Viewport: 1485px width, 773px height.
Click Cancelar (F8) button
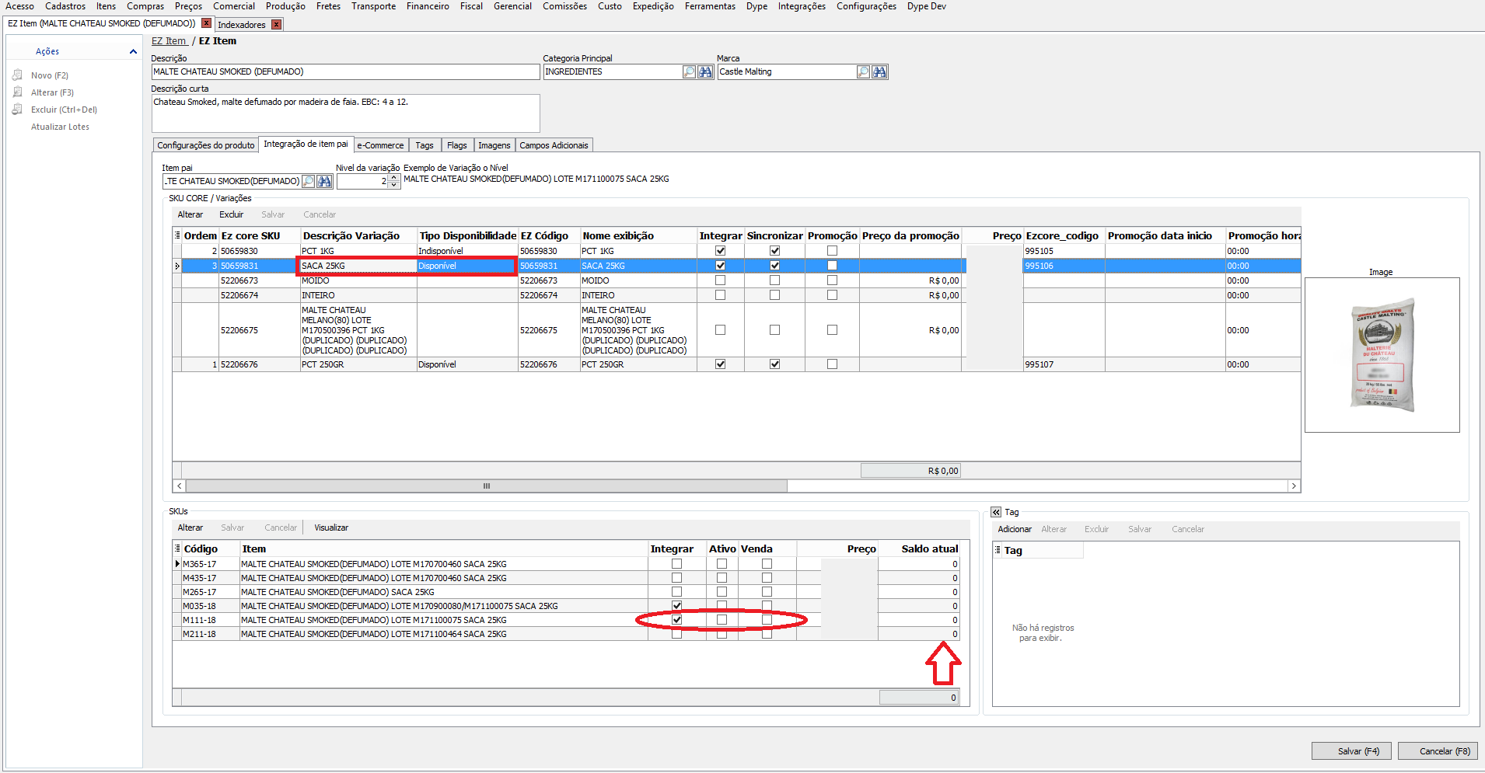pyautogui.click(x=1438, y=751)
